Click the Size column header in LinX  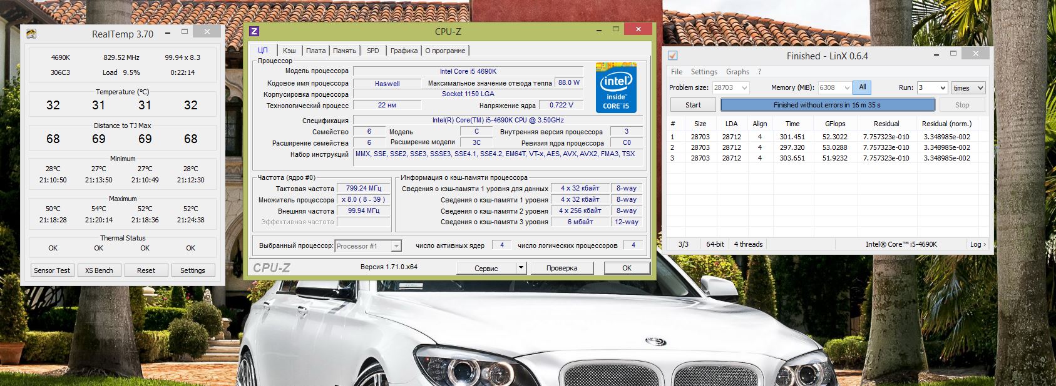[700, 124]
